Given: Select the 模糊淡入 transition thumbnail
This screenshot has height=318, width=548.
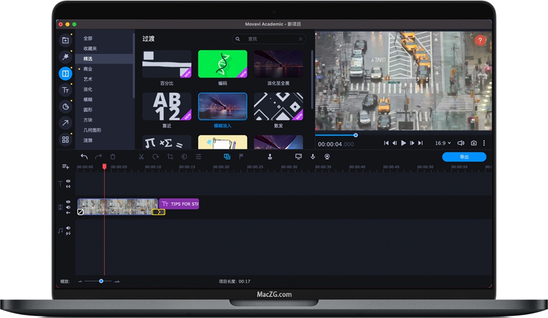Looking at the screenshot, I should click(x=223, y=106).
